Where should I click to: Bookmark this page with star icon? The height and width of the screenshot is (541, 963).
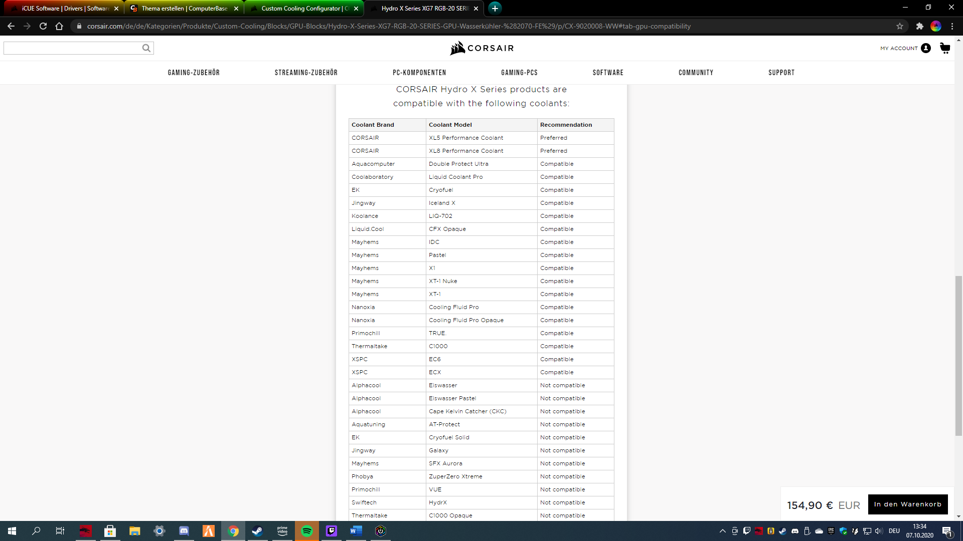tap(900, 26)
